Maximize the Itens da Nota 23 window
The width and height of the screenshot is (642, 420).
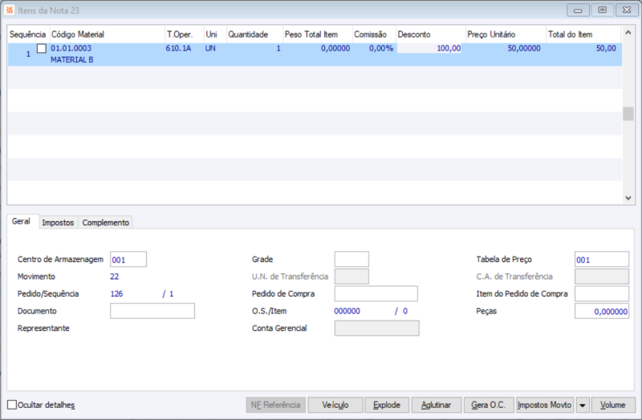coord(603,10)
